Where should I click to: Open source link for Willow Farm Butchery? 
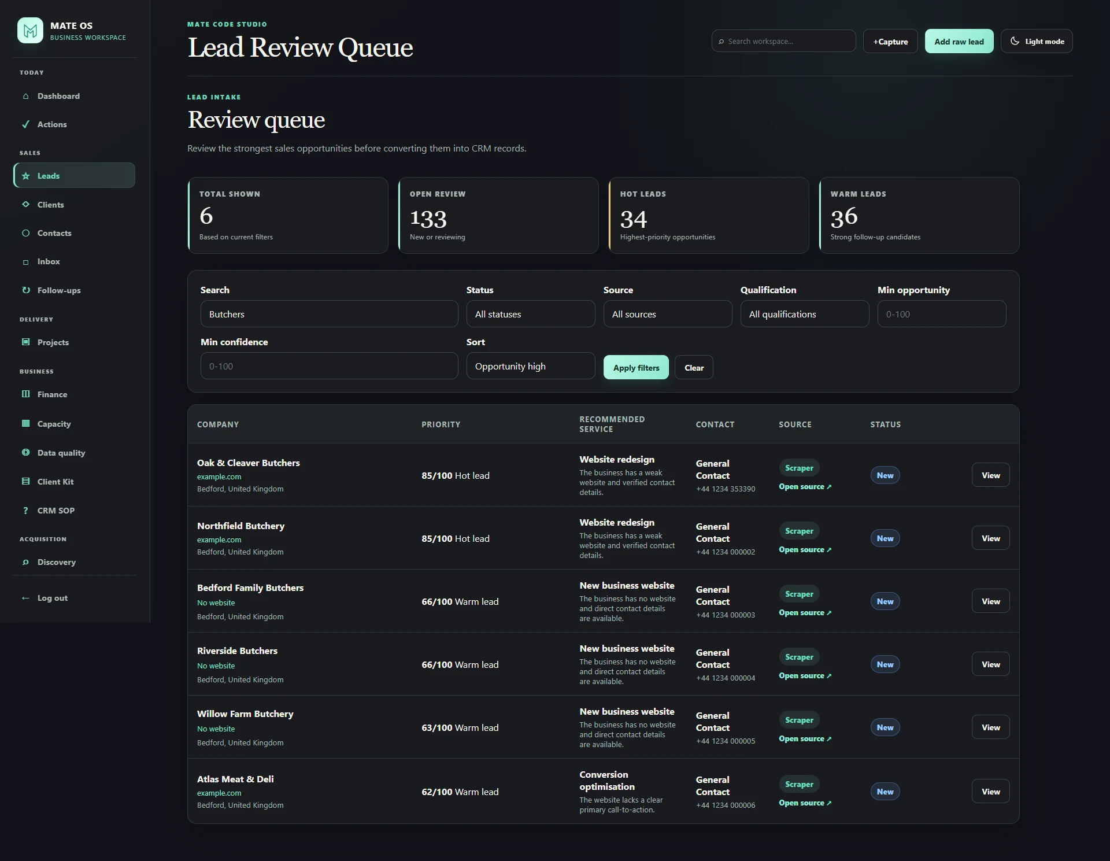[805, 738]
